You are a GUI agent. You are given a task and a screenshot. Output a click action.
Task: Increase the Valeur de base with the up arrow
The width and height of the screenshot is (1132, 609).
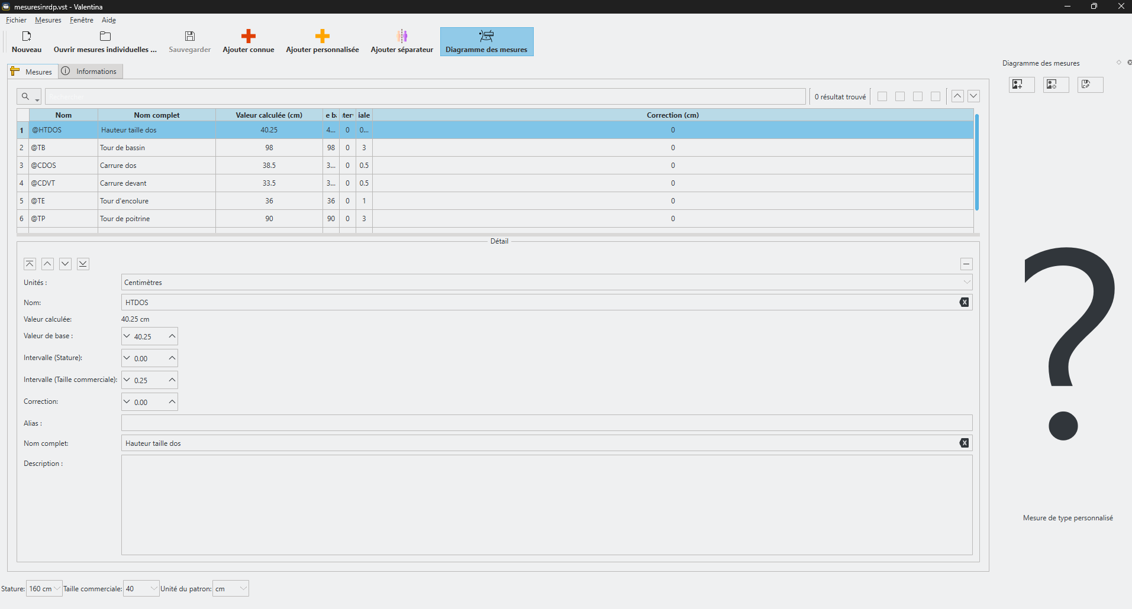coord(172,336)
